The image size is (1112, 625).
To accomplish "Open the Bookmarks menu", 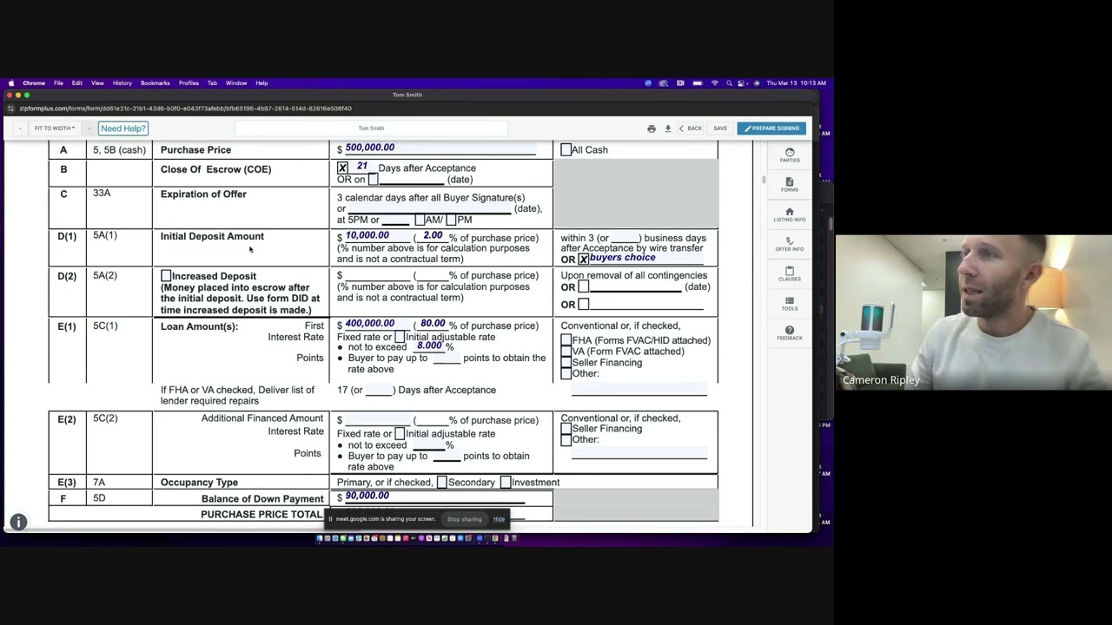I will pyautogui.click(x=156, y=83).
